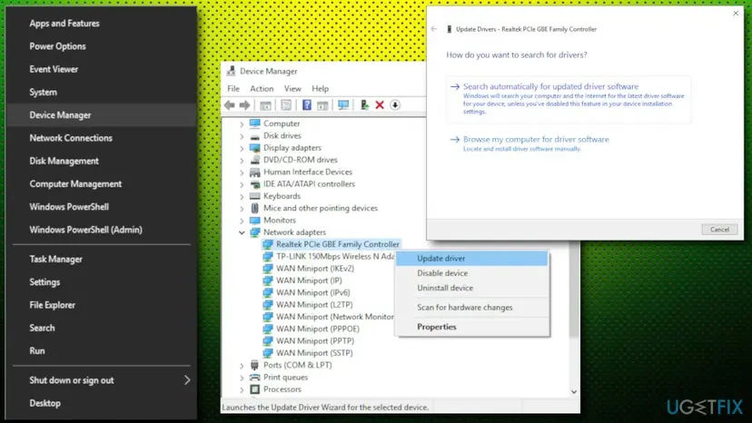Click the back arrow in Update Drivers dialog

pos(433,29)
